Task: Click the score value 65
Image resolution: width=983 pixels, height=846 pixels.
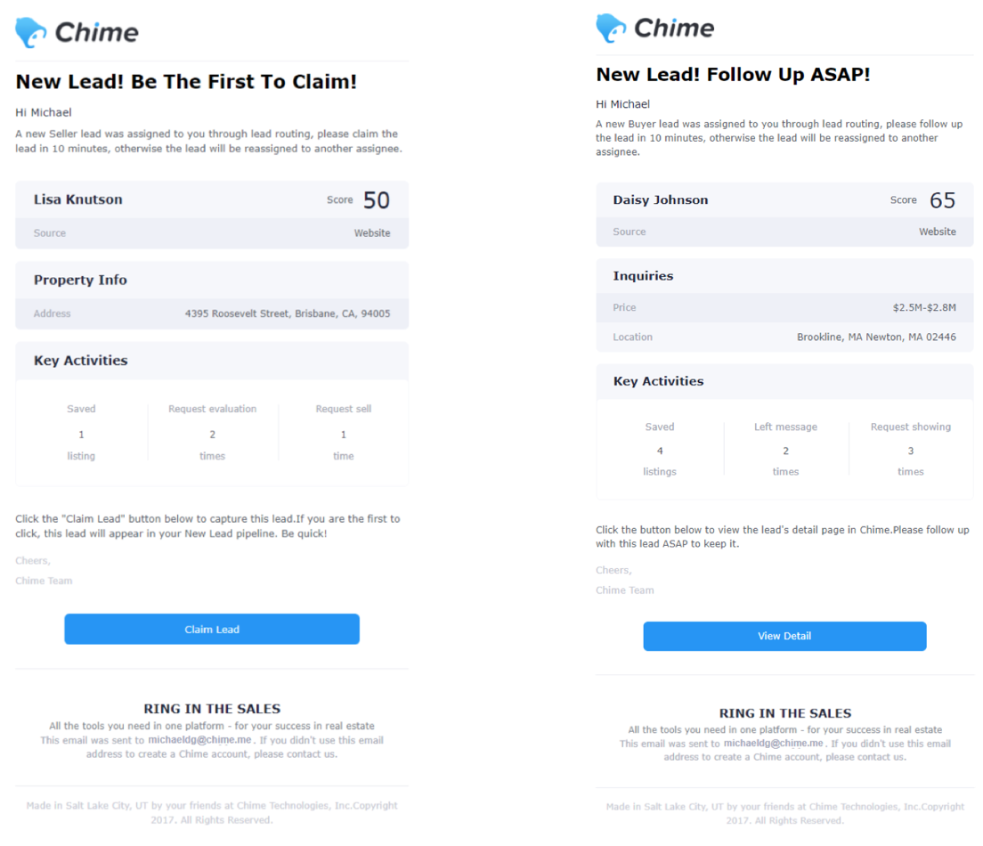Action: pos(942,200)
